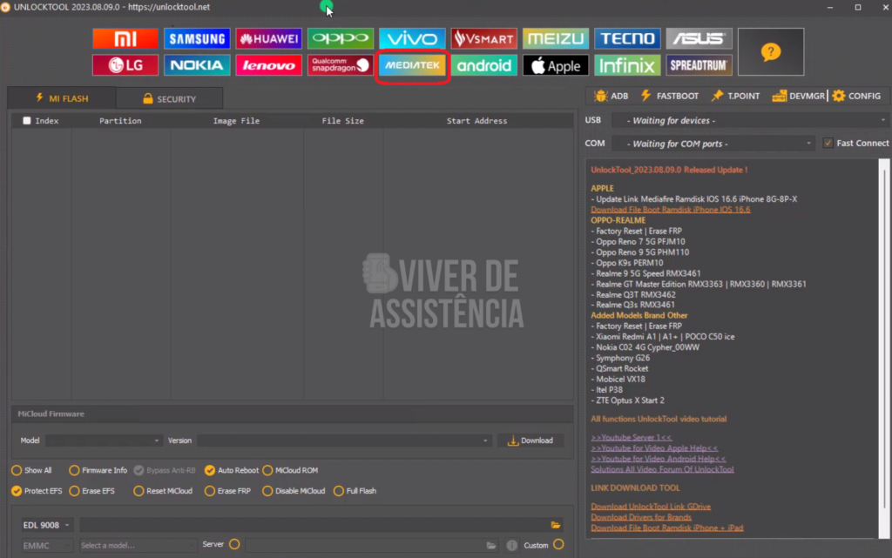The image size is (892, 558).
Task: Open the Fastboot tool
Action: coord(670,96)
